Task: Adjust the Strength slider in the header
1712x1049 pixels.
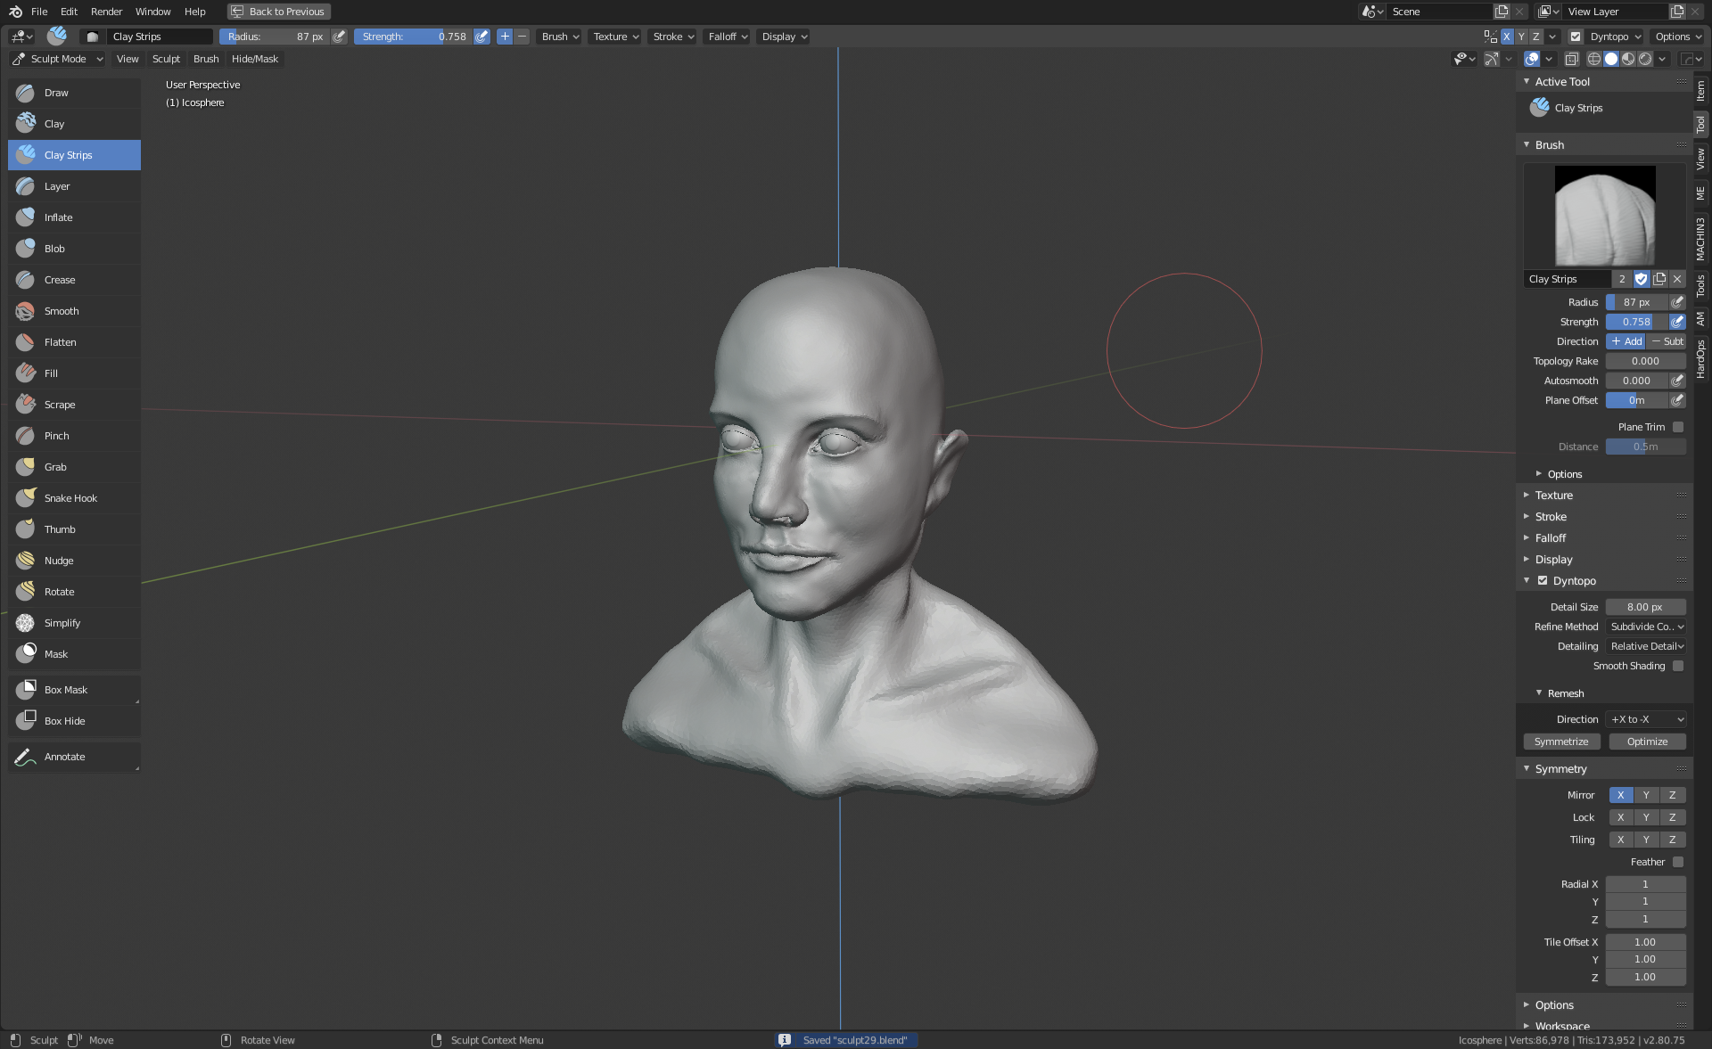Action: [414, 37]
